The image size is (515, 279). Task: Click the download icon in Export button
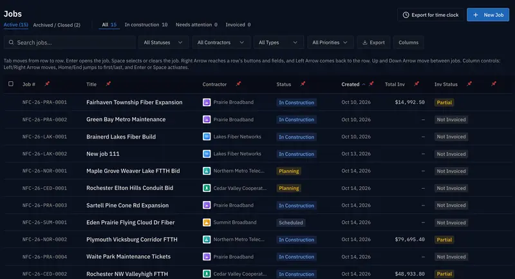pyautogui.click(x=364, y=43)
